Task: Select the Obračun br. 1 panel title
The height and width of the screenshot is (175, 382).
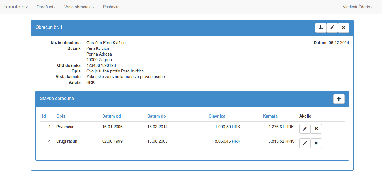Action: pyautogui.click(x=49, y=27)
